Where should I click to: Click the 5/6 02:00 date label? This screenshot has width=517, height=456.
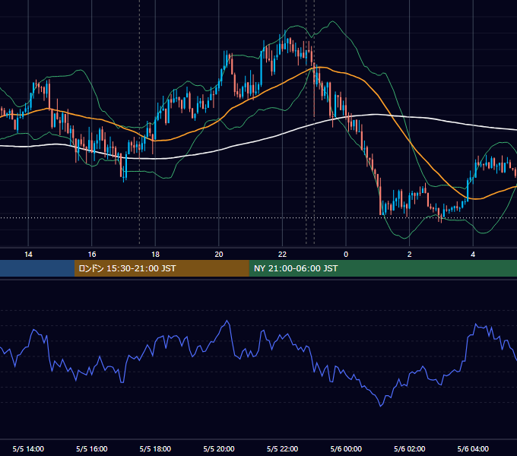pyautogui.click(x=410, y=448)
